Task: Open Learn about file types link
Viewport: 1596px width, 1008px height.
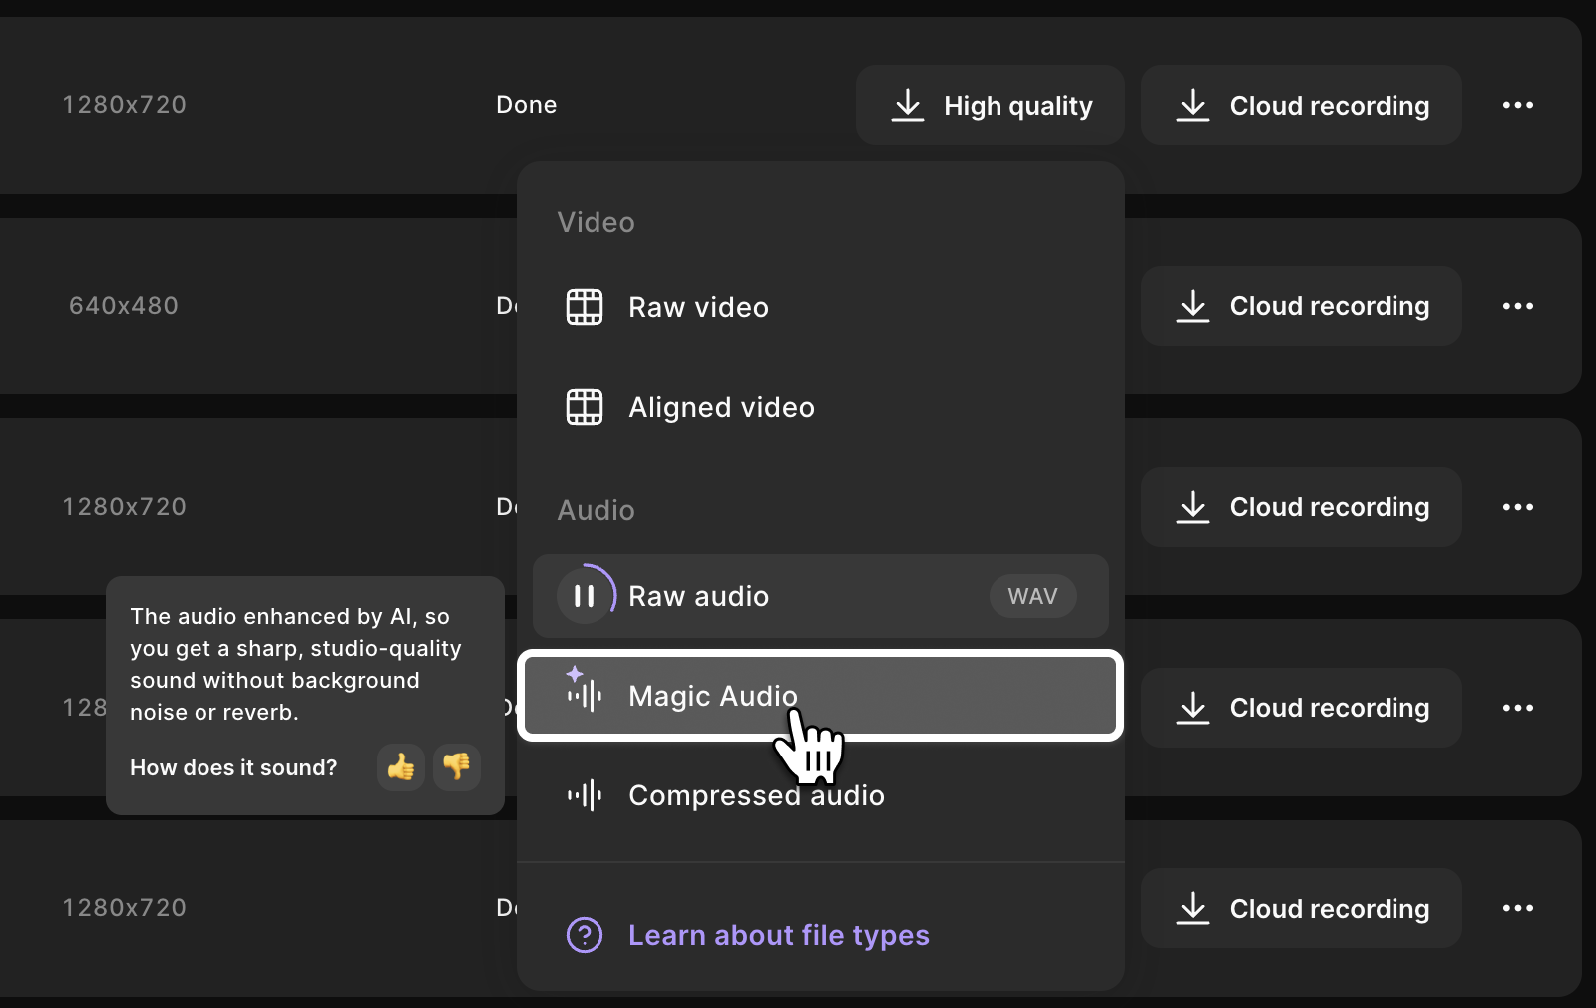Action: (x=778, y=935)
